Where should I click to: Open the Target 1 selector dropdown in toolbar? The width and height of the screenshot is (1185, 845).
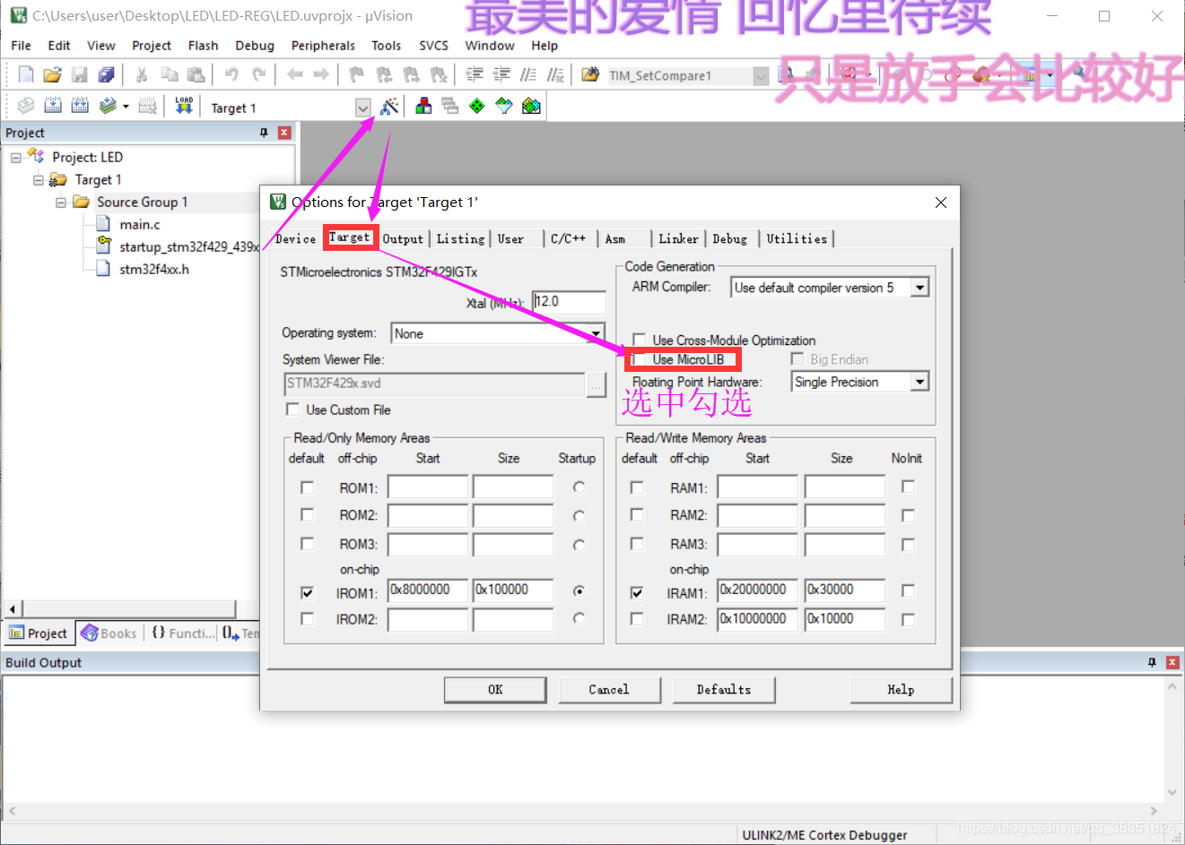coord(362,108)
